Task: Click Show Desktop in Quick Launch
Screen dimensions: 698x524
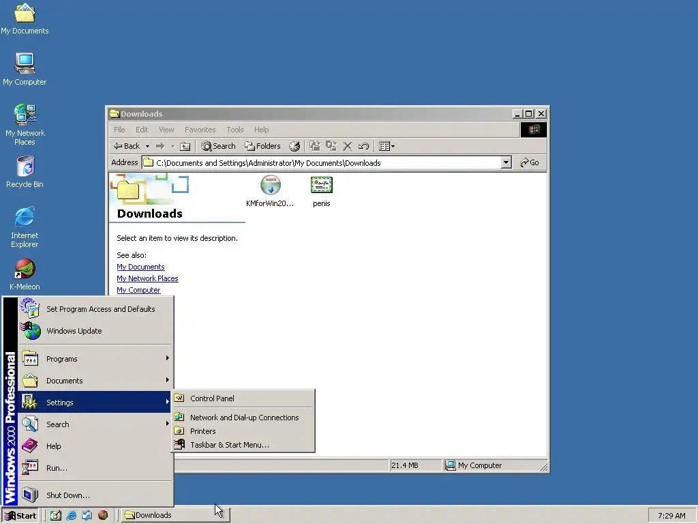Action: 56,515
